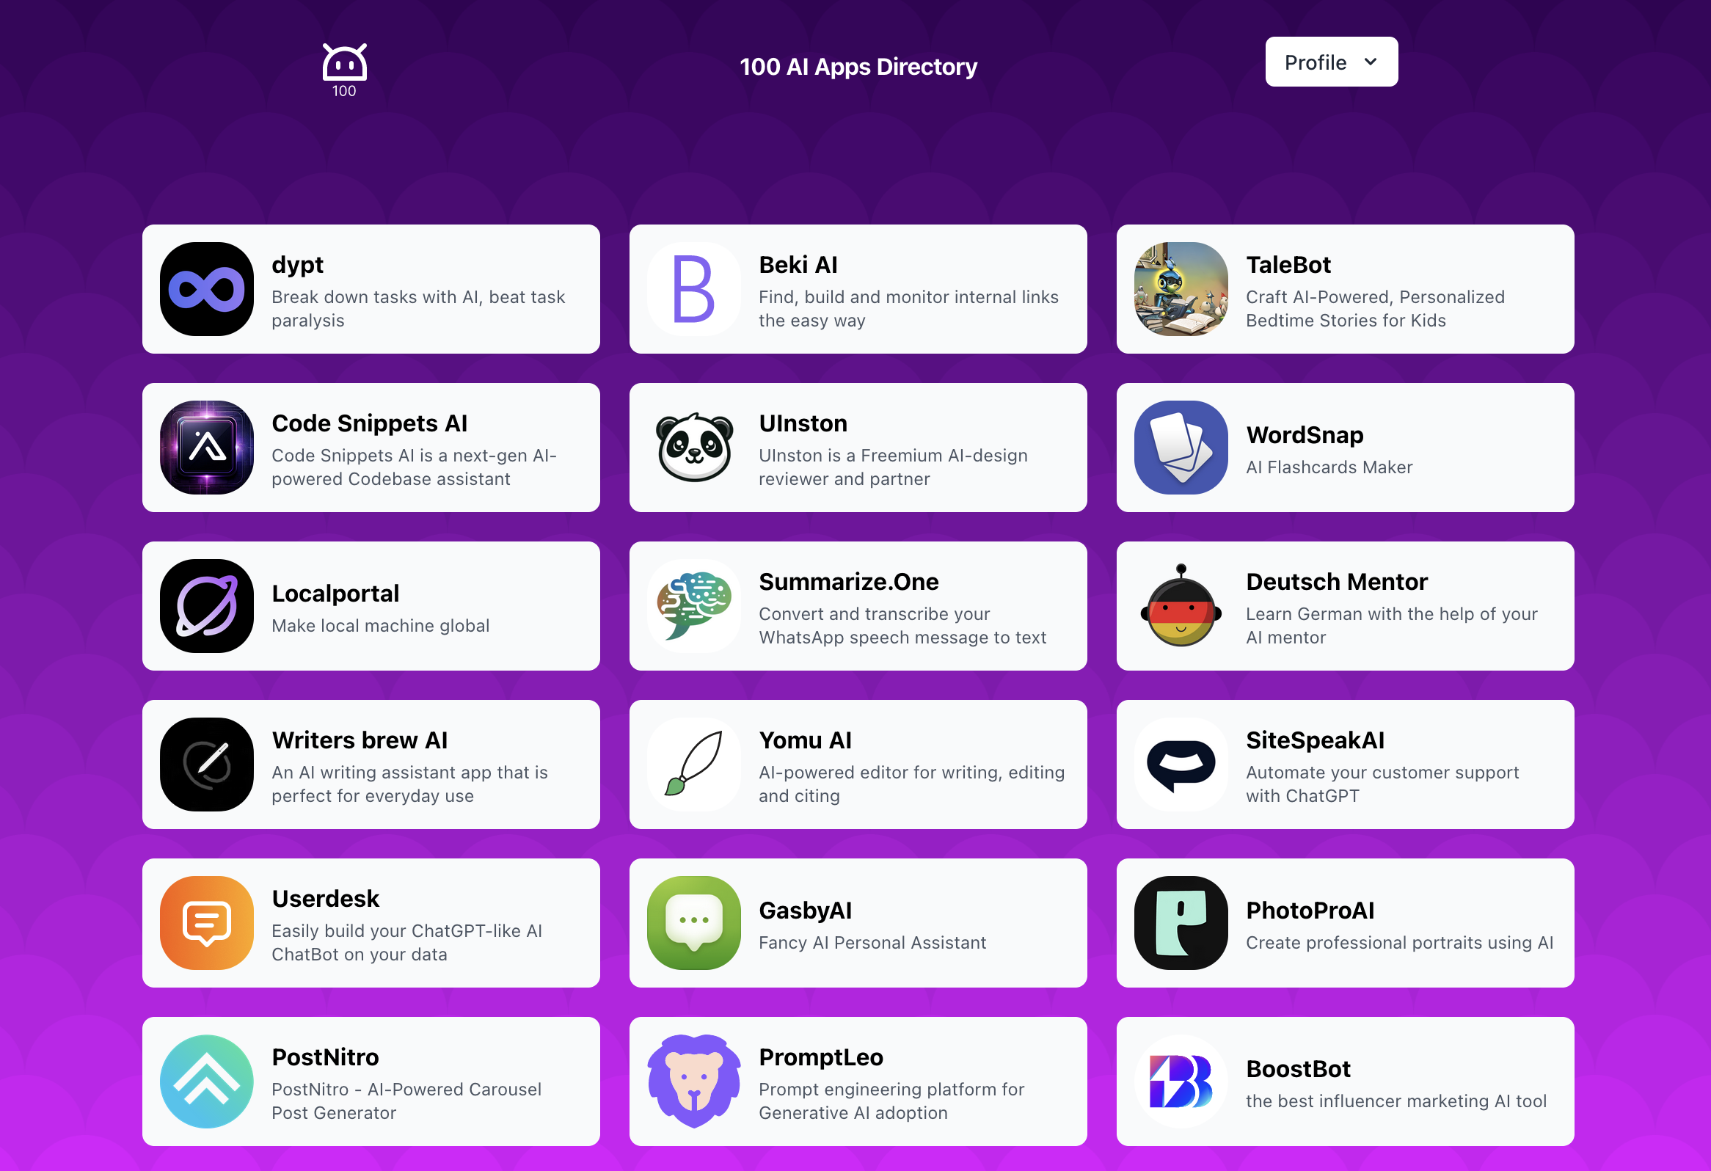
Task: Click the GasbyAI green message icon
Action: pyautogui.click(x=693, y=923)
